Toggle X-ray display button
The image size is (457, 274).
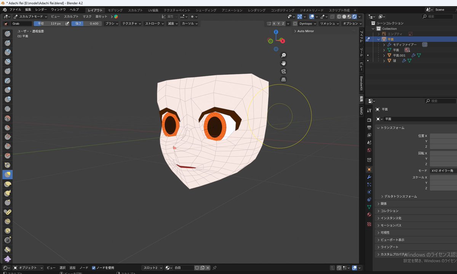(x=332, y=17)
